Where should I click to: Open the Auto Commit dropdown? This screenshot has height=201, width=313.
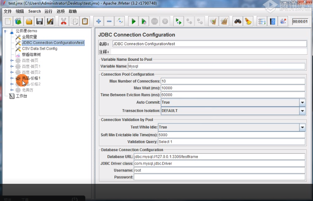(x=303, y=102)
